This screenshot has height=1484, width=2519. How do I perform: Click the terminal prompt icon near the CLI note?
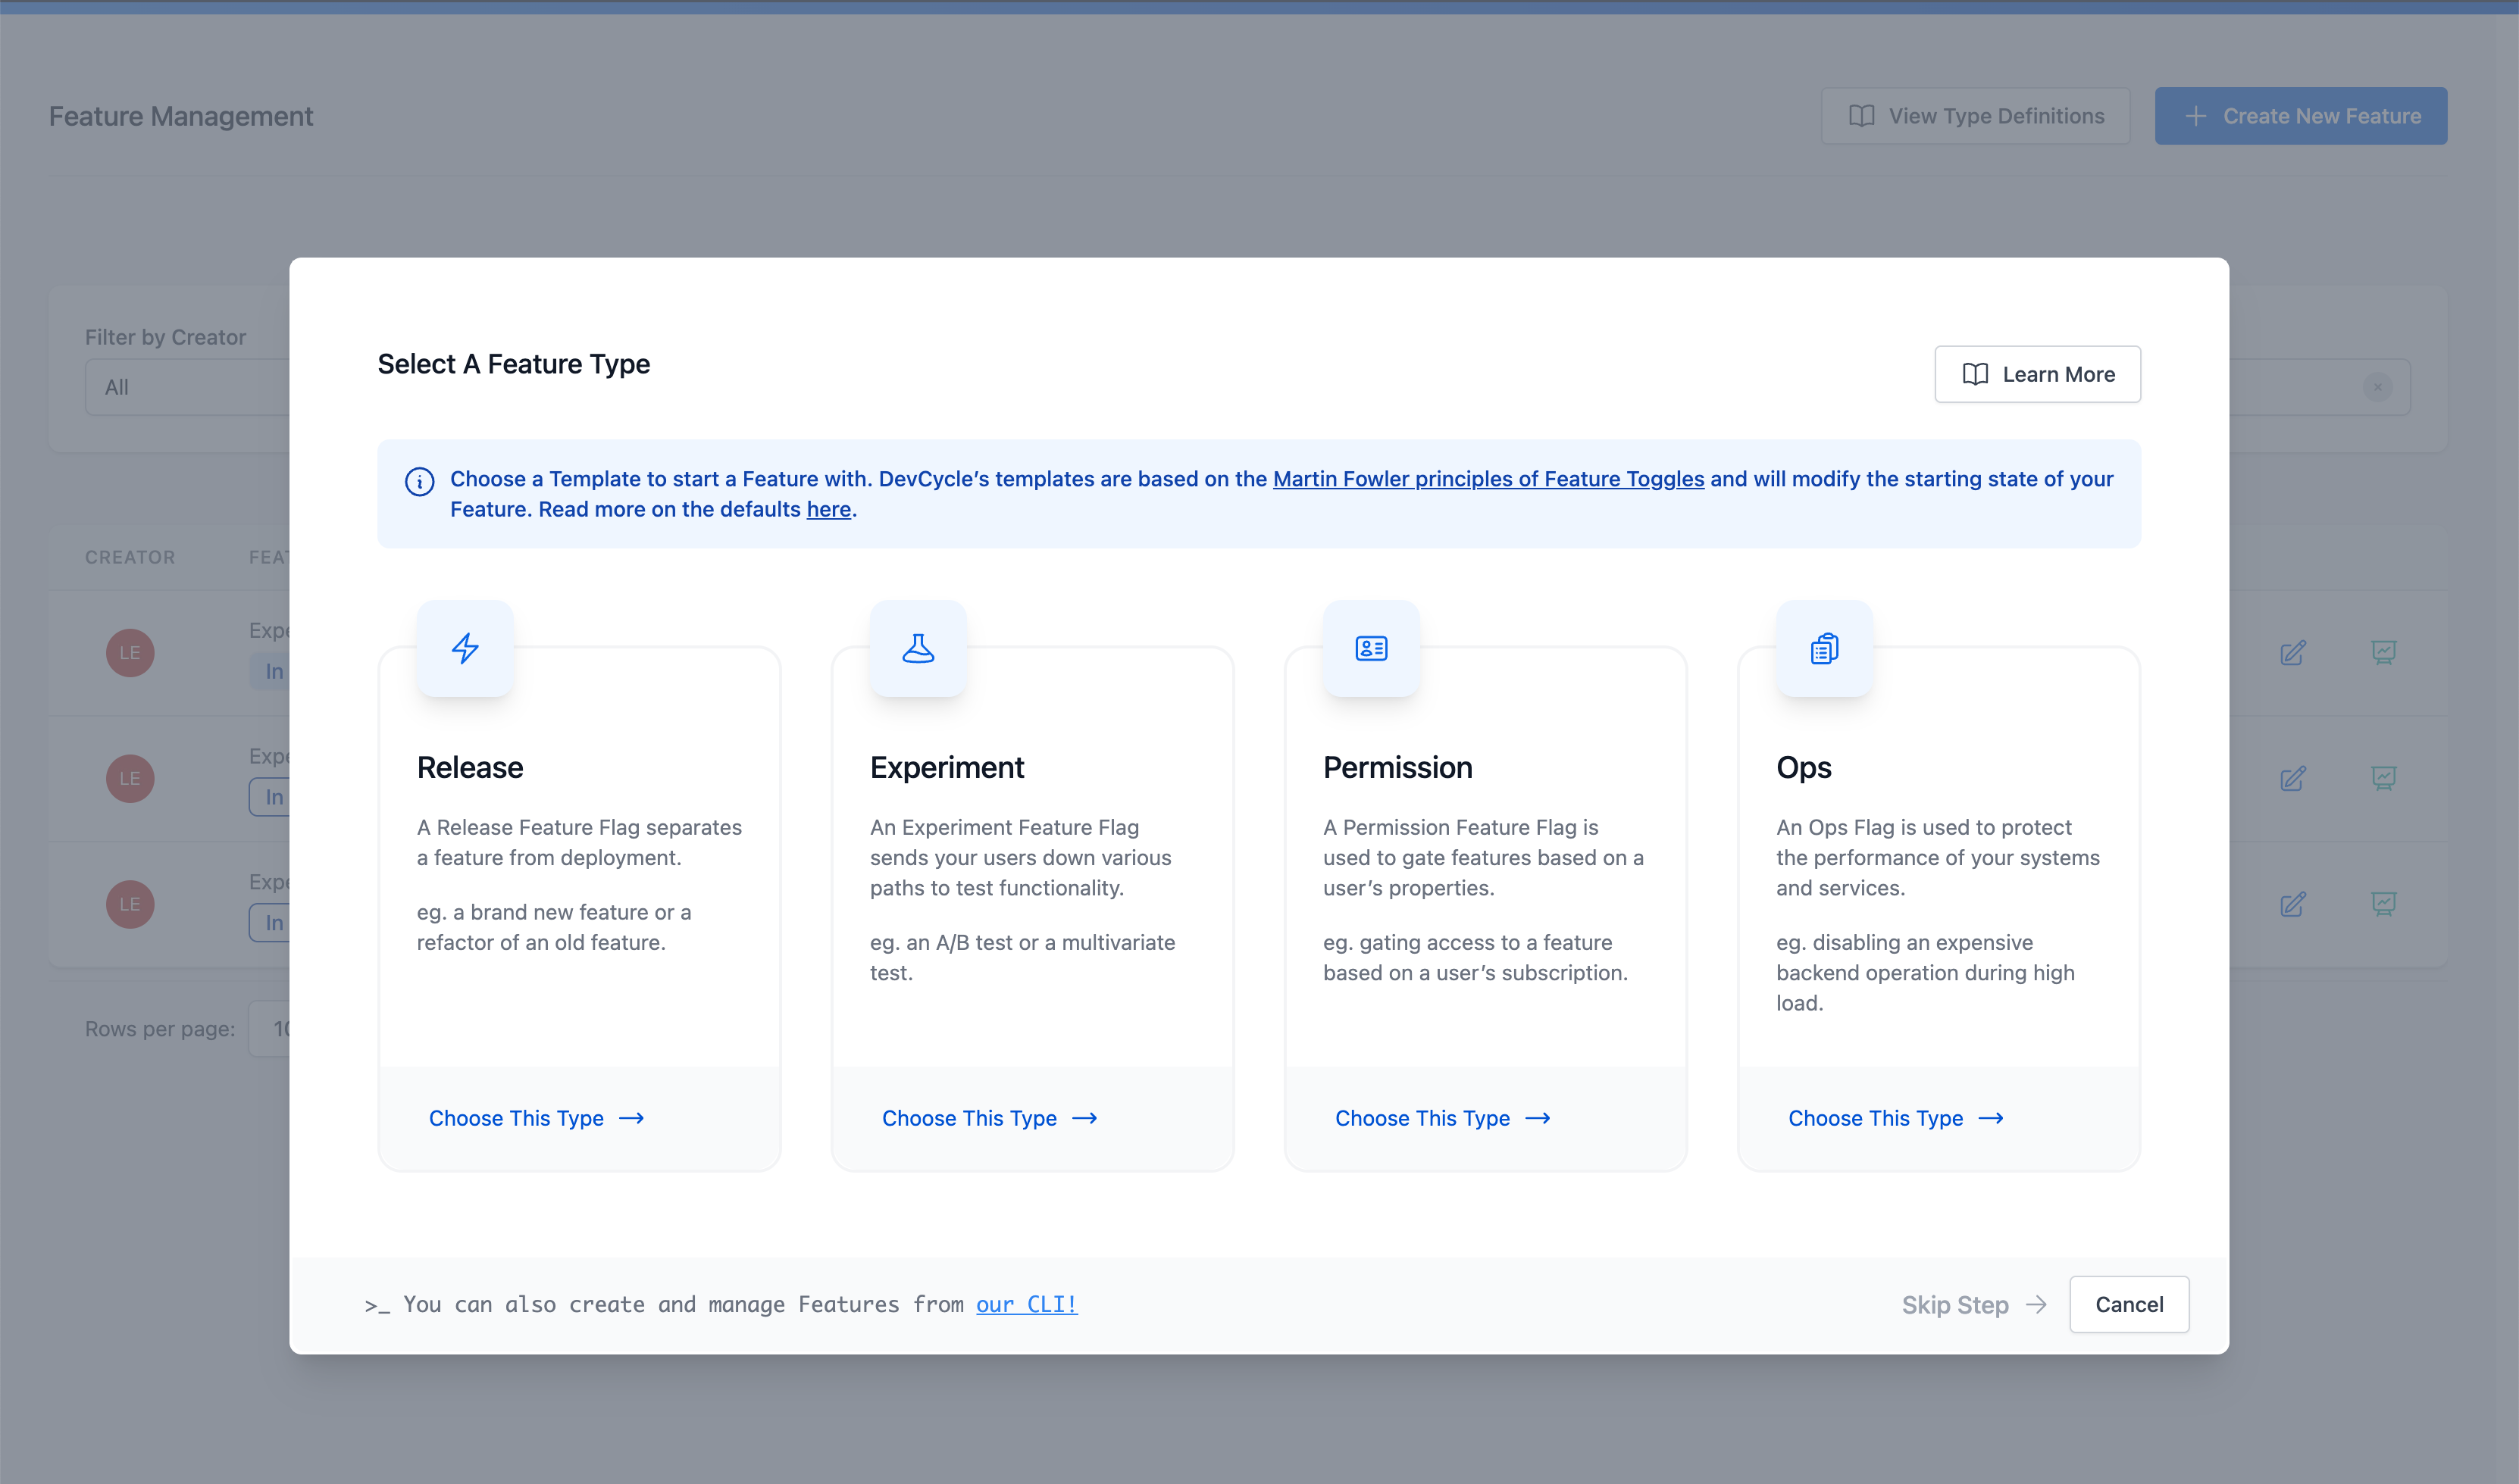click(x=377, y=1304)
